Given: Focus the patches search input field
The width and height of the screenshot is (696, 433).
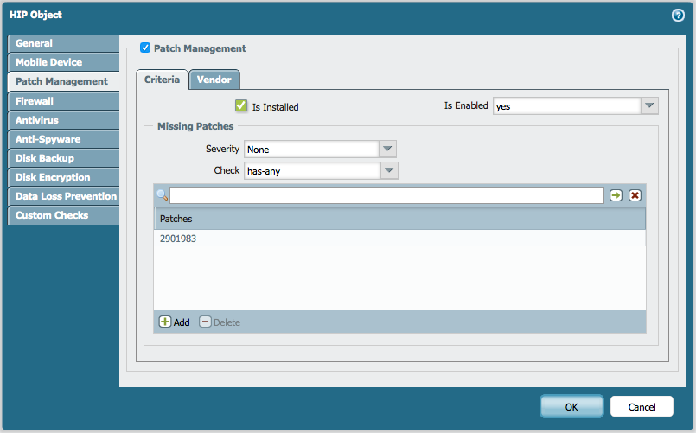Looking at the screenshot, I should point(386,195).
